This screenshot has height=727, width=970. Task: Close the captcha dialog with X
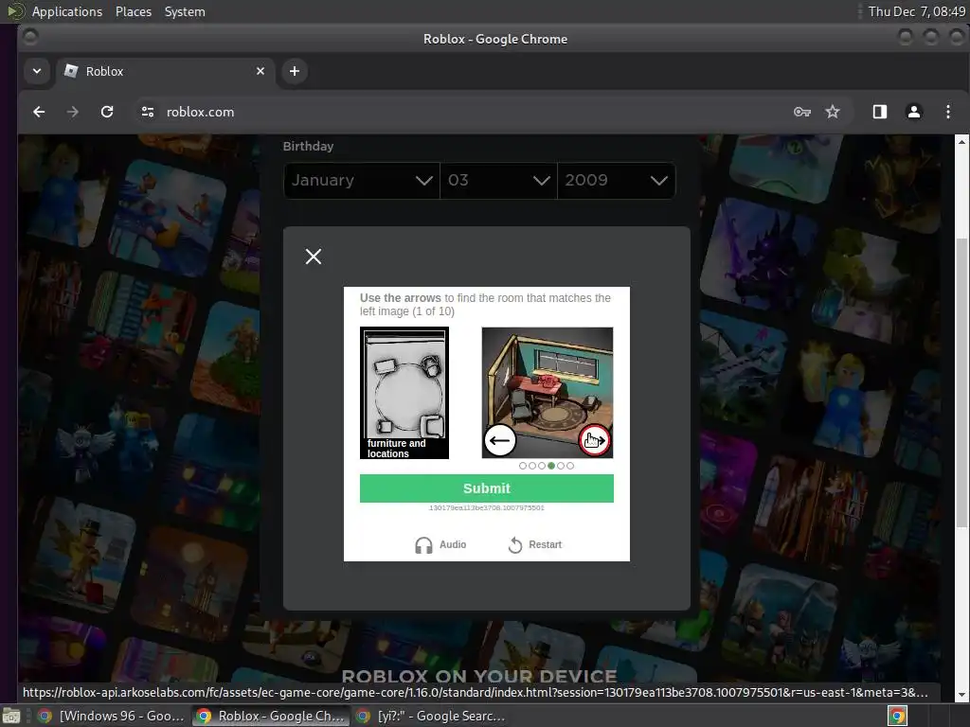[x=314, y=257]
